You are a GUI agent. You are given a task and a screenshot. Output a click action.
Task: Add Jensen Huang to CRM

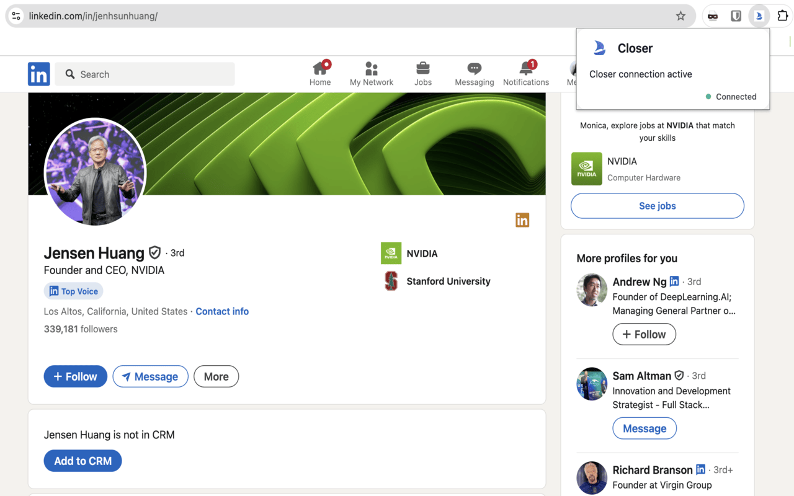[x=83, y=461]
